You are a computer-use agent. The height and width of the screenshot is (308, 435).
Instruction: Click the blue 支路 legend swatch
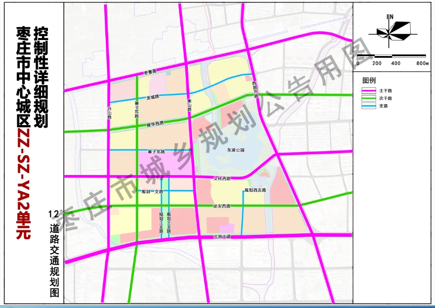[x=369, y=106]
